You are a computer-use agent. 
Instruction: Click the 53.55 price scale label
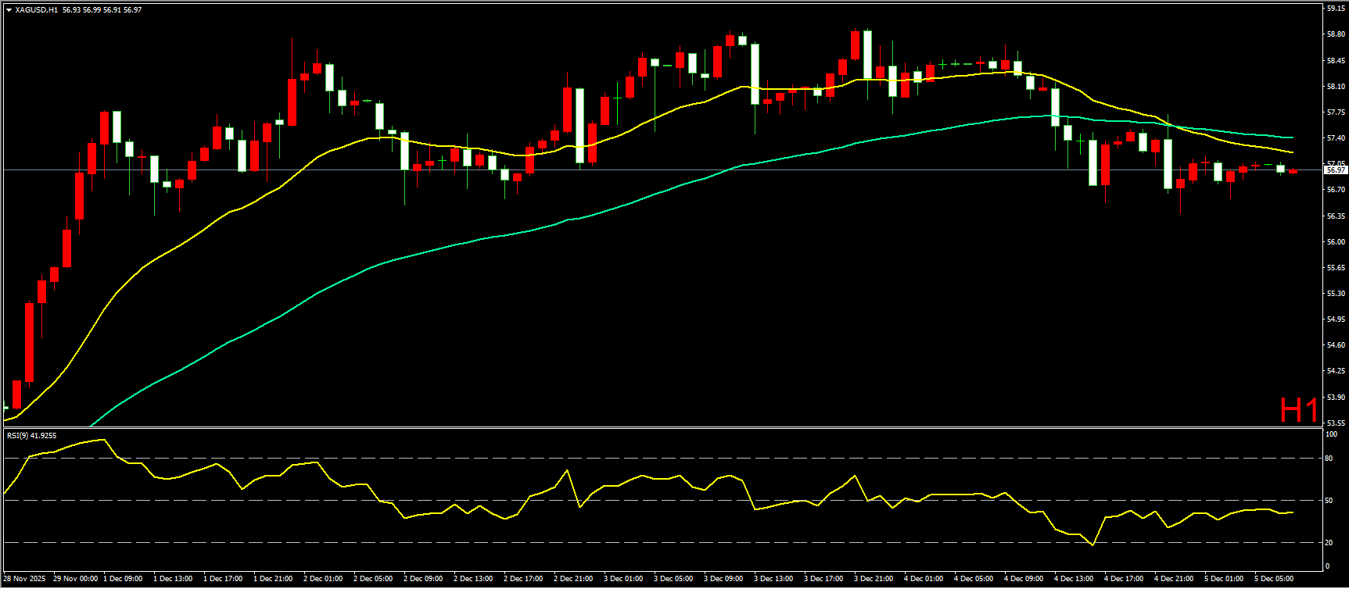(1336, 423)
